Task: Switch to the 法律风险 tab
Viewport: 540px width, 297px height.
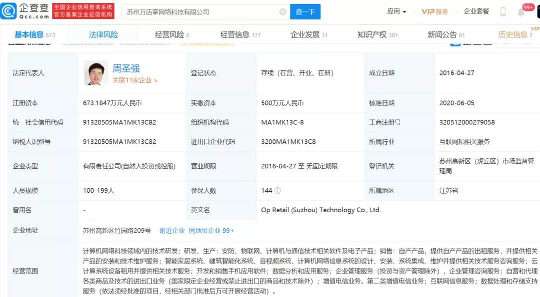Action: [x=103, y=34]
